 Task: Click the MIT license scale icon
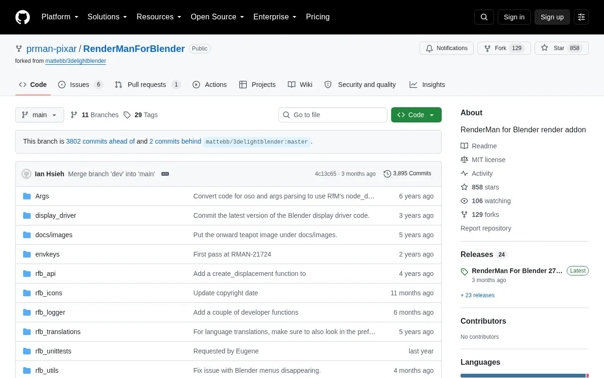click(x=464, y=160)
